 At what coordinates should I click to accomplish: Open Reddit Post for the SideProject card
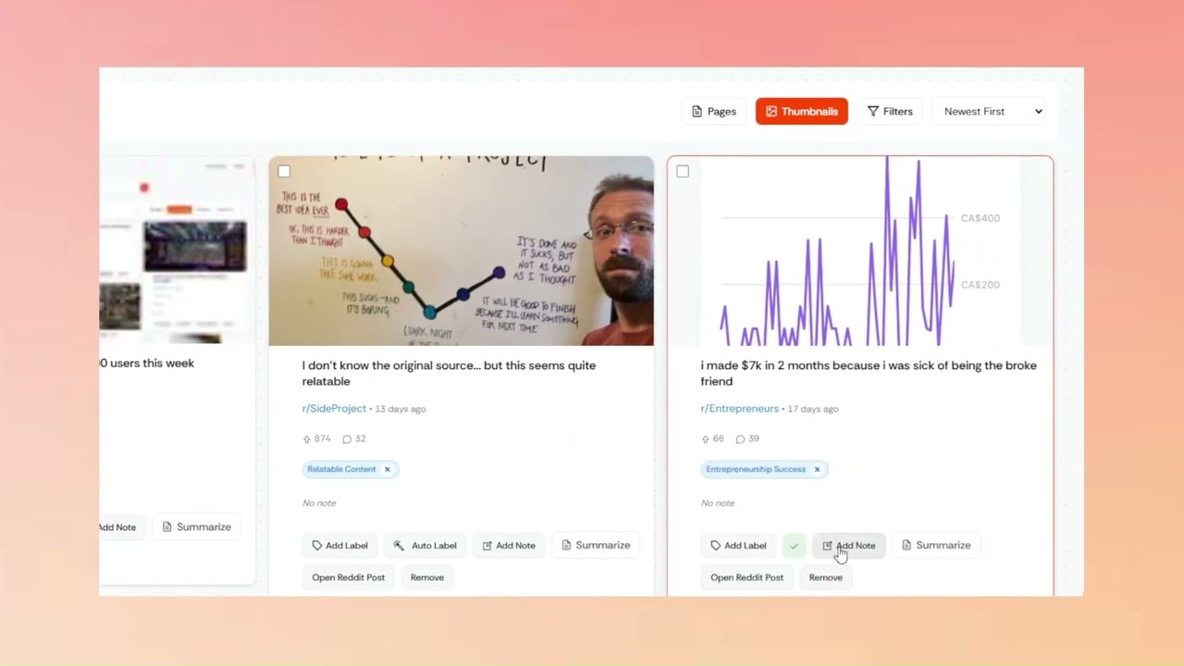tap(348, 577)
